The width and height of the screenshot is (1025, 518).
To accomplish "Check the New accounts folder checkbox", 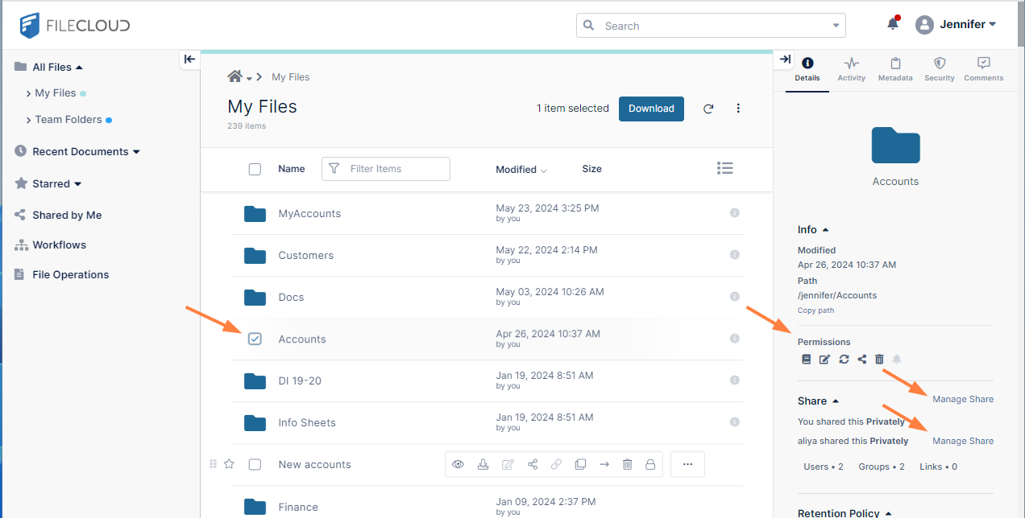I will point(255,464).
